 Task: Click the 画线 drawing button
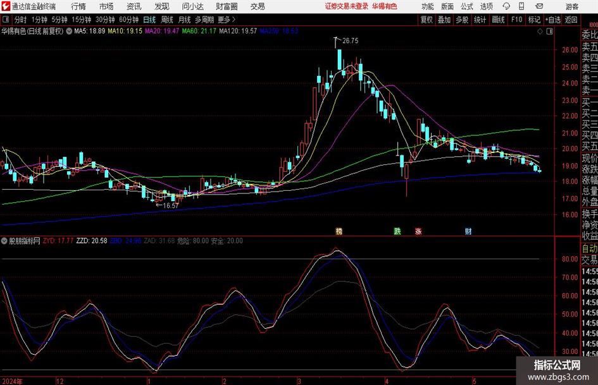498,20
